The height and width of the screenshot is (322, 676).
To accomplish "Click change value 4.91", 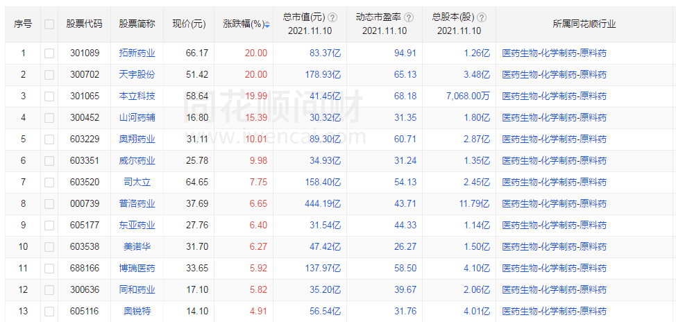I will point(258,311).
